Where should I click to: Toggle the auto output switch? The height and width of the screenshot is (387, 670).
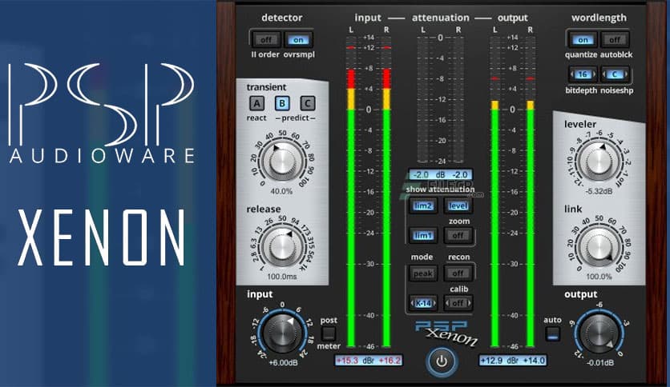tap(552, 333)
